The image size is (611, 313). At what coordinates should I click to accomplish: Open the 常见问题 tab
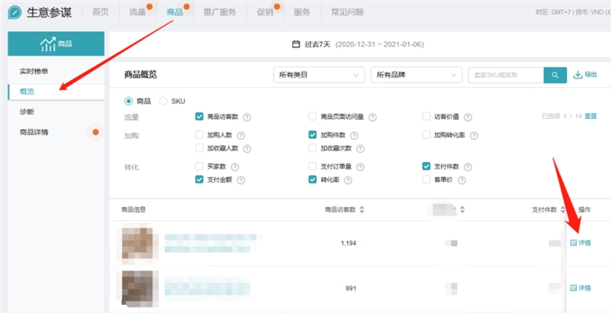click(x=347, y=12)
